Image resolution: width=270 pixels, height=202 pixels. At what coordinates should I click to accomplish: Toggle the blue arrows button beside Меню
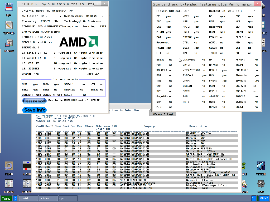pyautogui.click(x=15, y=198)
